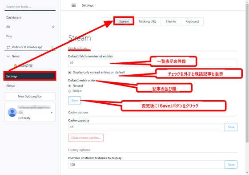249x175 pixels.
Task: Toggle Display only unread entries checkbox
Action: click(69, 73)
